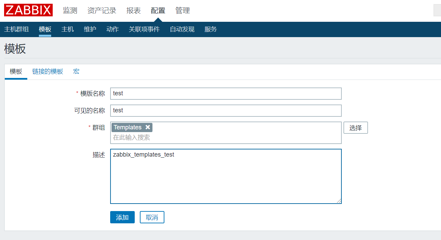Click the 模板 page heading
The width and height of the screenshot is (441, 240).
click(15, 49)
